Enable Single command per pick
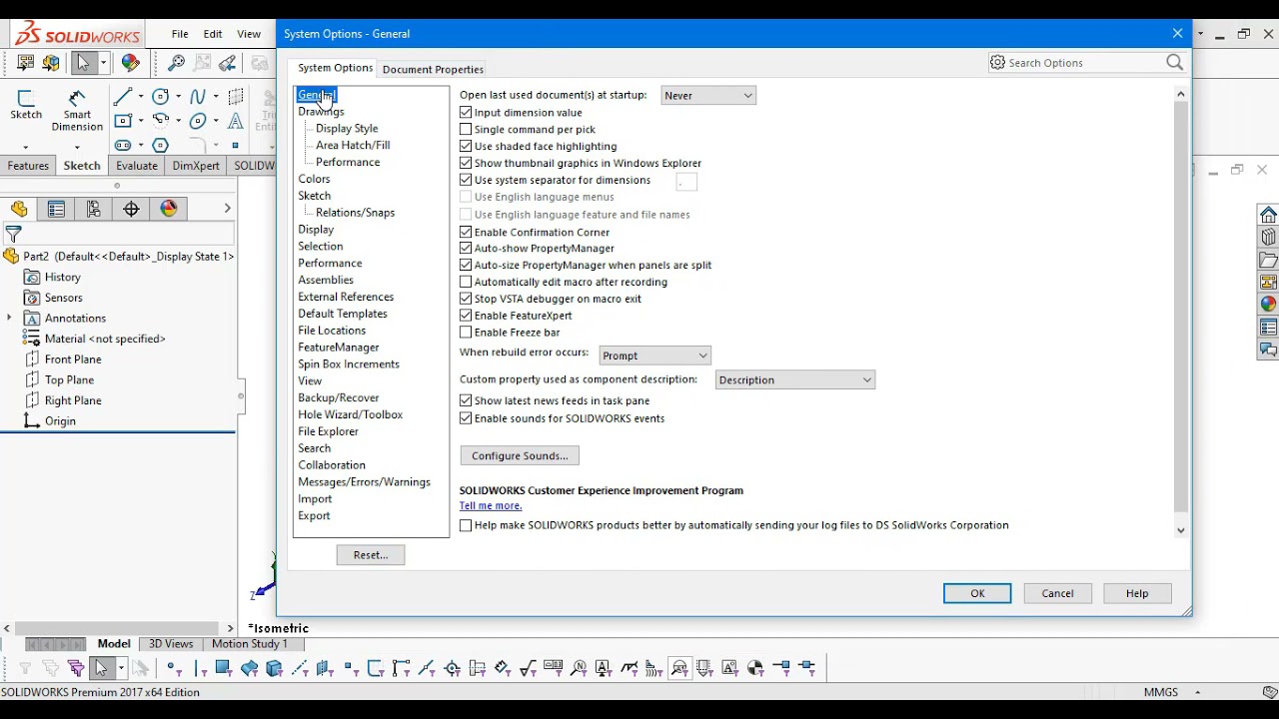The image size is (1279, 719). coord(466,130)
